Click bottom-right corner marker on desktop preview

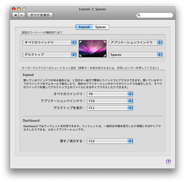pos(105,56)
